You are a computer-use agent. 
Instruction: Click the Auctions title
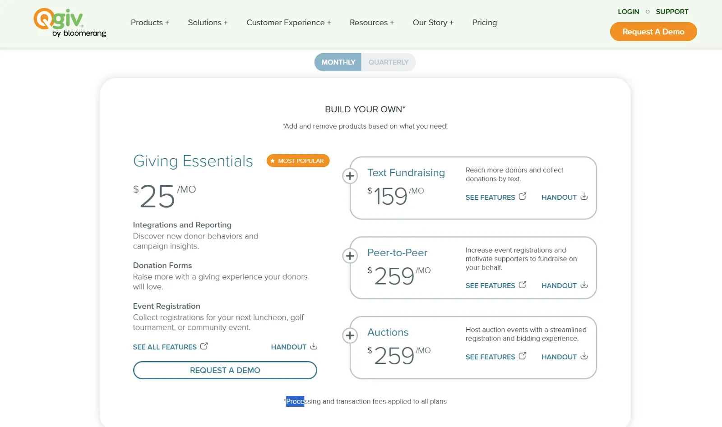[x=388, y=332]
